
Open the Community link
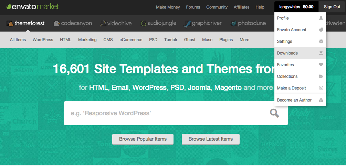(x=217, y=7)
